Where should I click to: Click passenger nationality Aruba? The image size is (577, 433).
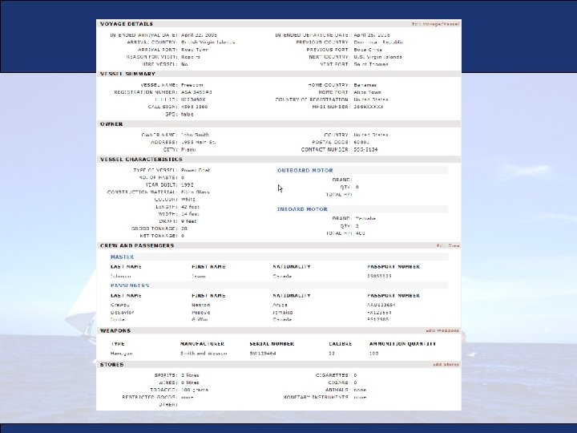[280, 305]
